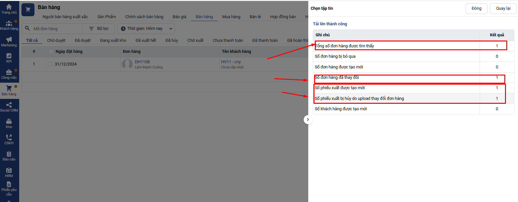Open Báo cáo reports icon

pos(9,154)
